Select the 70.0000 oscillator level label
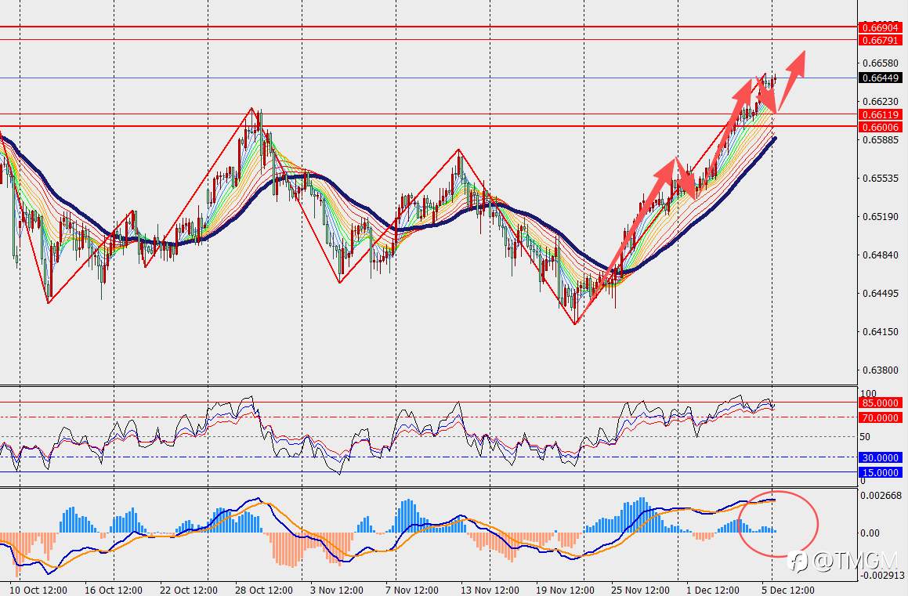908x596 pixels. point(881,417)
